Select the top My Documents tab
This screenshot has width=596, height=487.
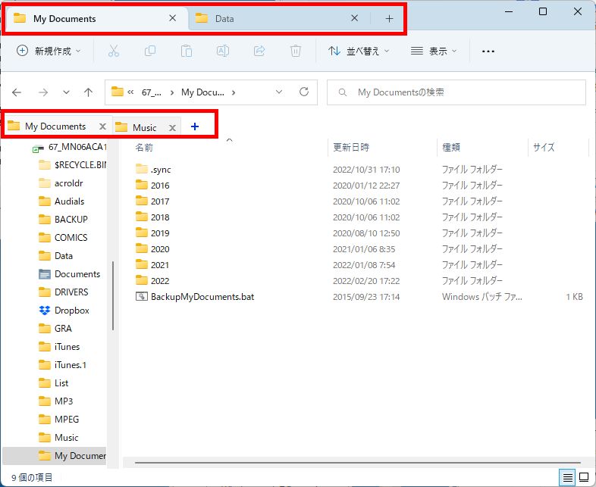pyautogui.click(x=96, y=19)
